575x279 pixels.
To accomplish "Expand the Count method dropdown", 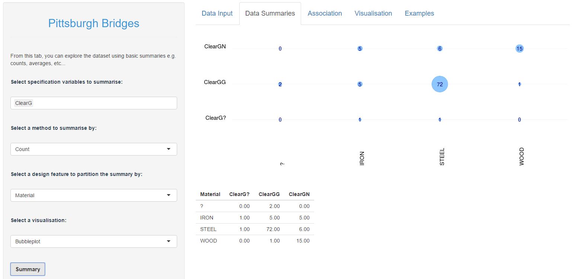I will 93,149.
